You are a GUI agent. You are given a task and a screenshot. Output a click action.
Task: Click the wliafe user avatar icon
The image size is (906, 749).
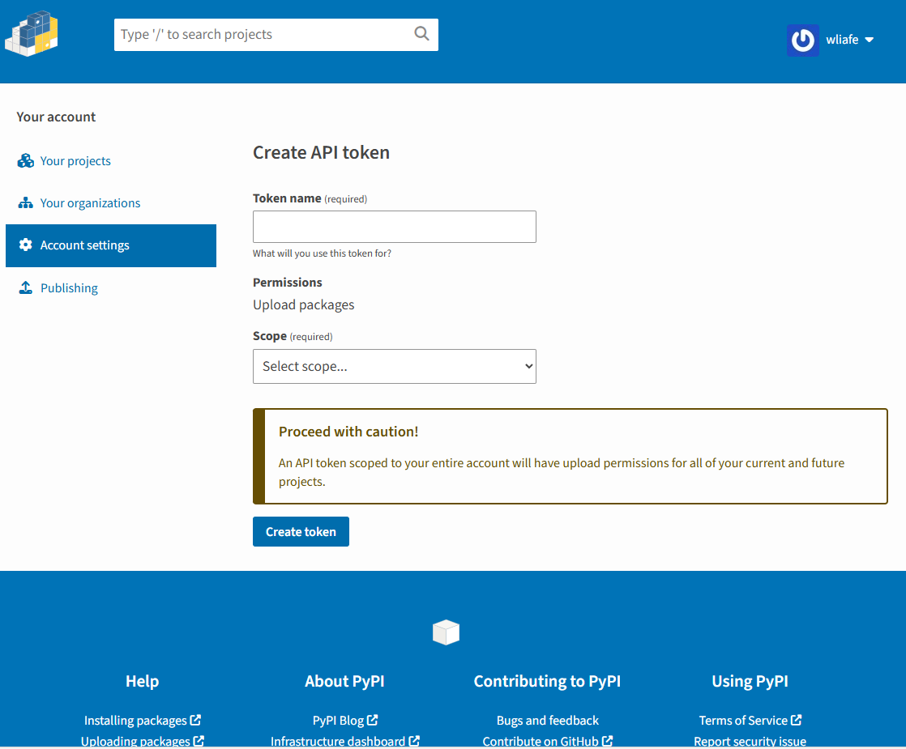pos(802,40)
